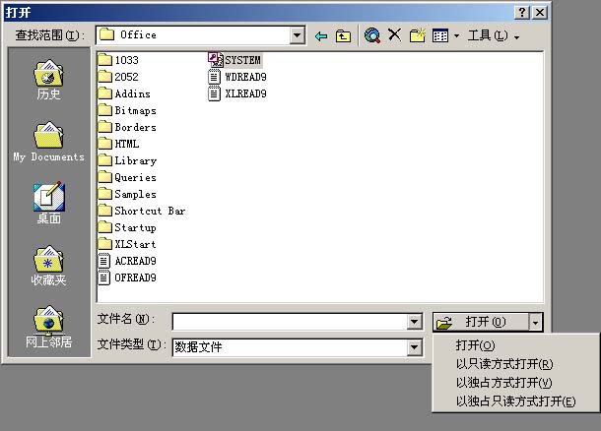This screenshot has width=601, height=431.
Task: Choose 打开(O) from the dropdown menu
Action: [516, 345]
